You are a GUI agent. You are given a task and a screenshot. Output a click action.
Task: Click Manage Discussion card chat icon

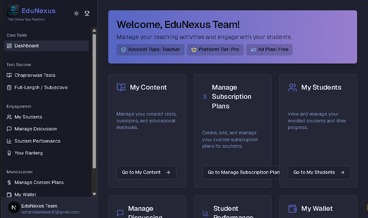(120, 213)
